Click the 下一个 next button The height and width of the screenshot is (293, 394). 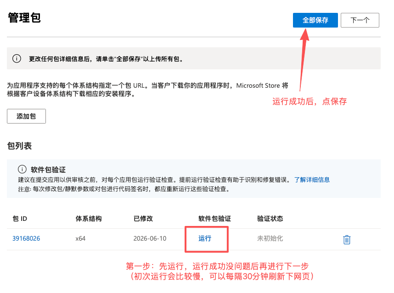360,20
